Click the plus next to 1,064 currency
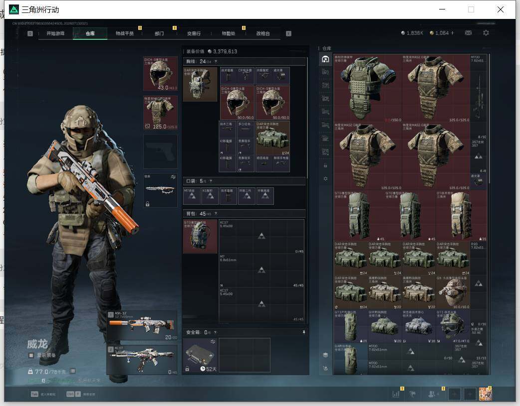Image resolution: width=520 pixels, height=406 pixels. point(452,33)
